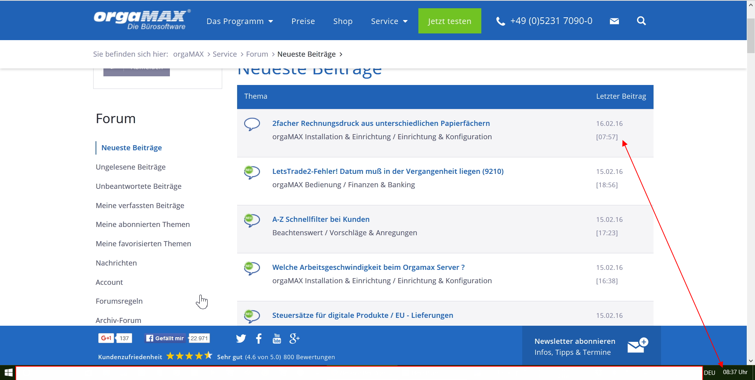Click the [18:56] time of LetsTrade2 thread

pos(607,185)
